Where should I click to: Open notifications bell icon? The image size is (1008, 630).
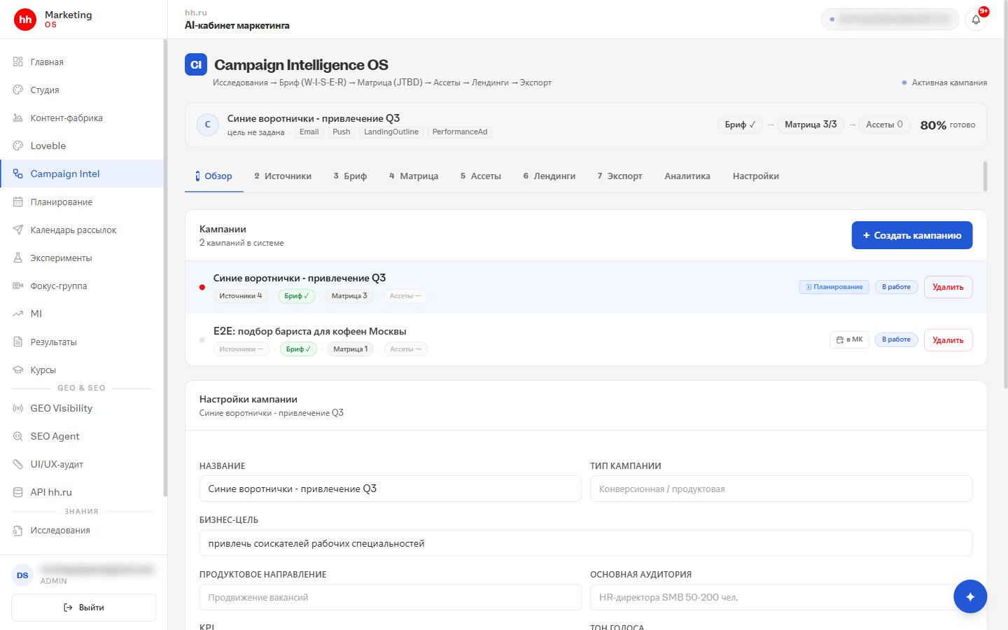pyautogui.click(x=976, y=20)
